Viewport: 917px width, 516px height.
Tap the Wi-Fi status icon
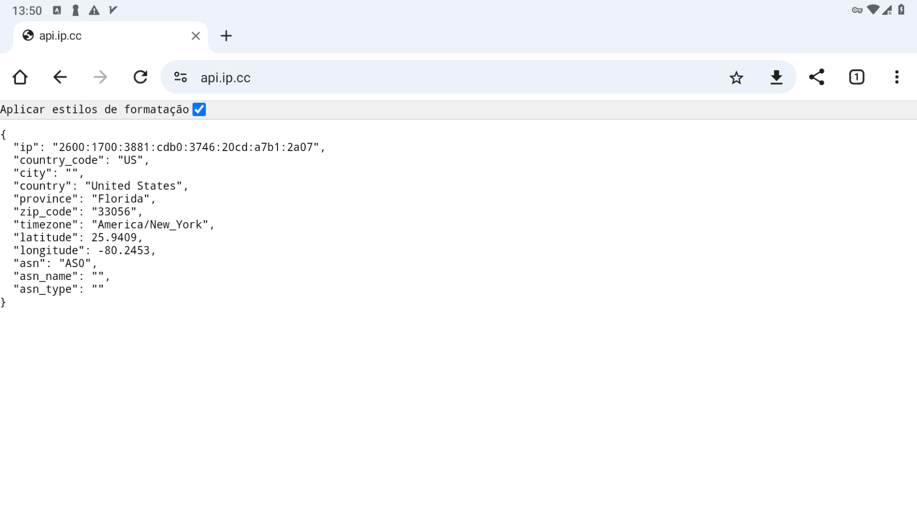pyautogui.click(x=873, y=10)
